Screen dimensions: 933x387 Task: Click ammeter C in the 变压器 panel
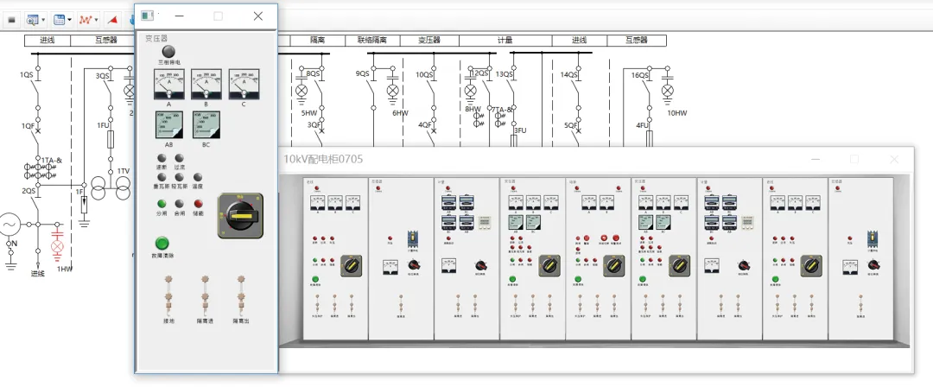click(x=244, y=84)
